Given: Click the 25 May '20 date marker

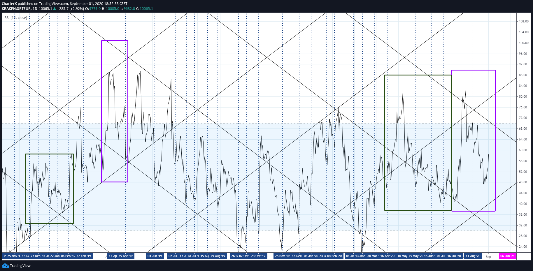Looking at the screenshot, I should [x=415, y=256].
